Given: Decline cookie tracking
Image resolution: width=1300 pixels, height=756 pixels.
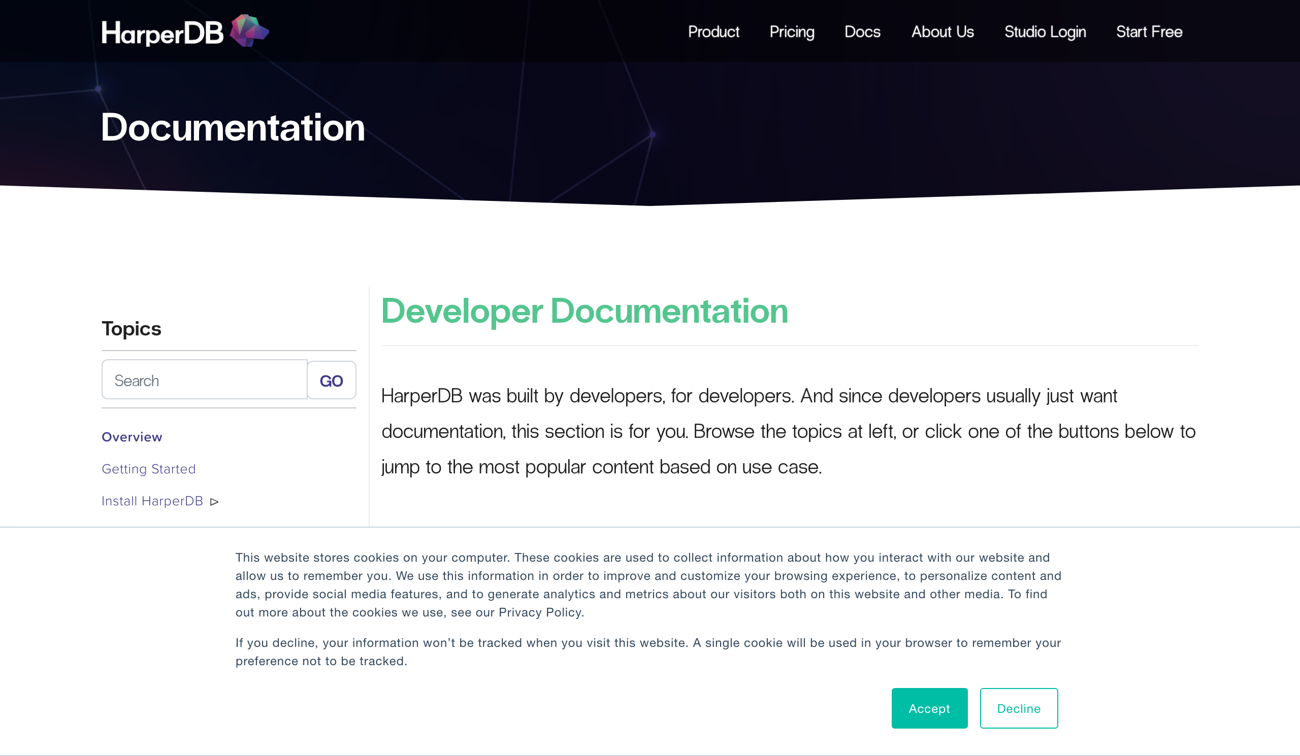Looking at the screenshot, I should click(x=1018, y=709).
